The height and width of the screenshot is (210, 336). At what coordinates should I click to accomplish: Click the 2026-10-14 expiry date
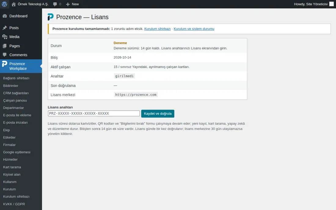pos(122,57)
